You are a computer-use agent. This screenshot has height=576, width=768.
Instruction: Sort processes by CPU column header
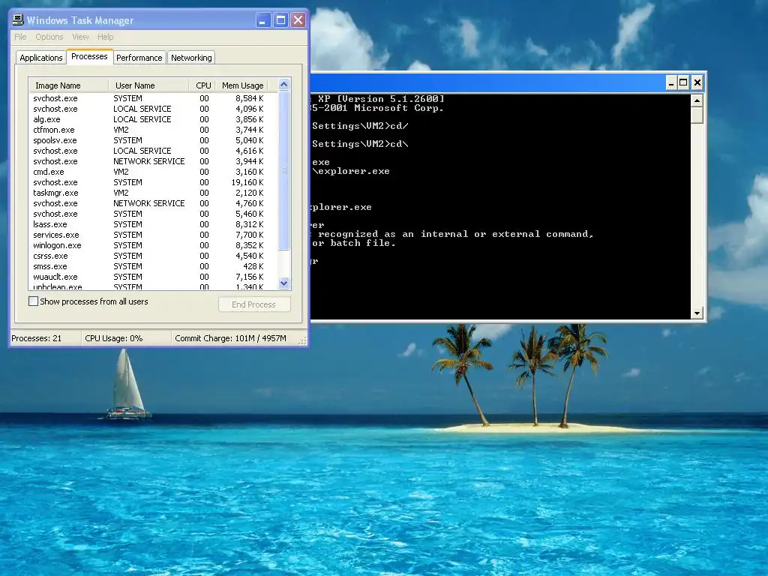pos(202,85)
